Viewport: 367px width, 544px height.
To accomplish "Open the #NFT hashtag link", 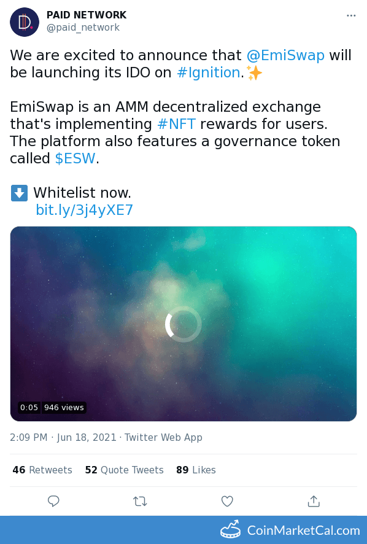I will 177,124.
